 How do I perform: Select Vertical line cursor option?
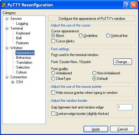point(108,36)
